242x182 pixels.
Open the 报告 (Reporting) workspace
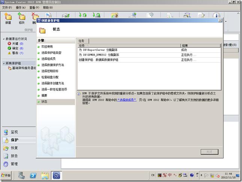coord(14,156)
